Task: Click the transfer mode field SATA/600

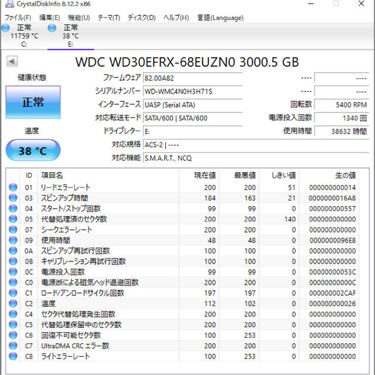Action: (x=193, y=118)
